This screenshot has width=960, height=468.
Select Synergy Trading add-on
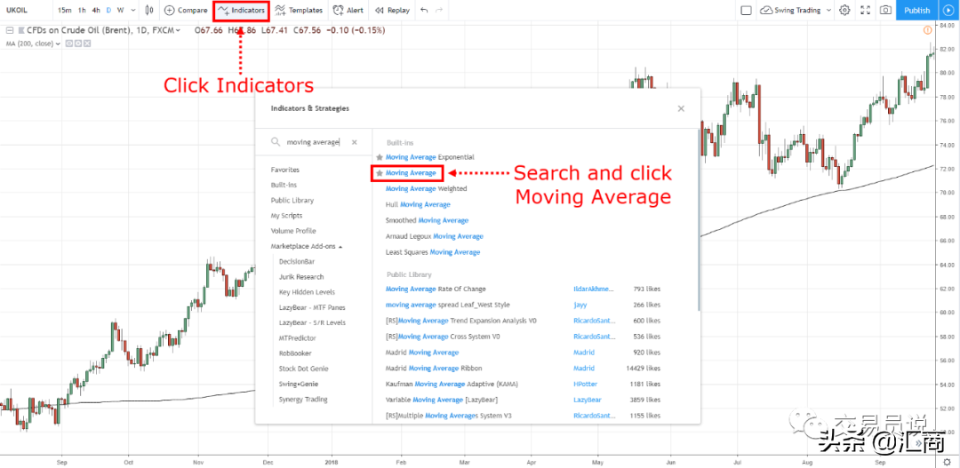tap(303, 399)
